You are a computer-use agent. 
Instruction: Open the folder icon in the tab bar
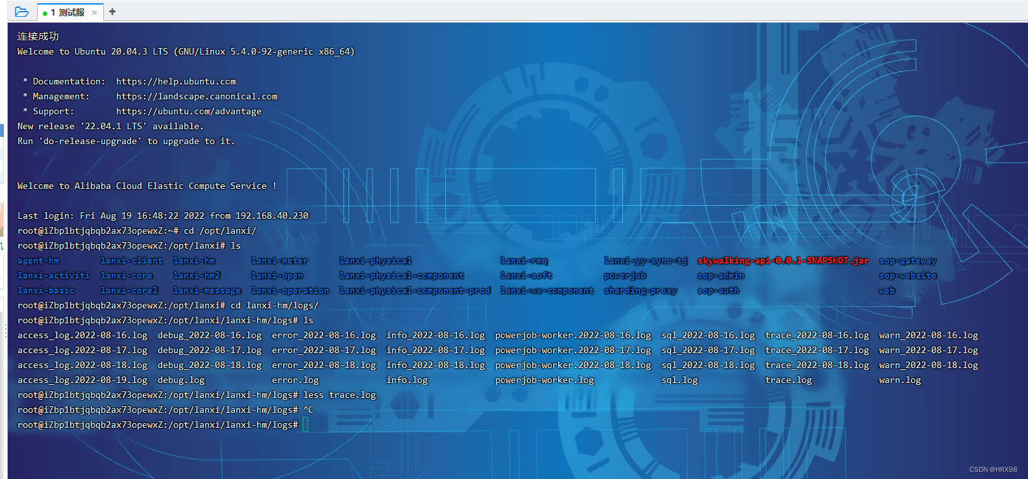(x=21, y=12)
